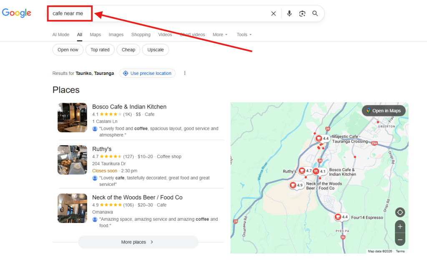The image size is (427, 262).
Task: Click the Four14 Espresso map label
Action: 367,218
